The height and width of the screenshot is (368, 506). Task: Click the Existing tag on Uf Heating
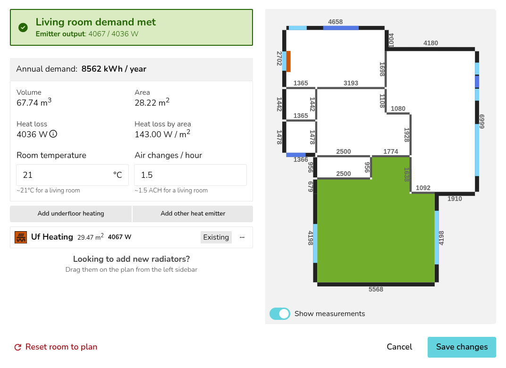[x=216, y=237]
